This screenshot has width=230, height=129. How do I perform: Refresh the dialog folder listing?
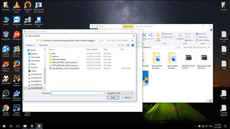pos(102,40)
